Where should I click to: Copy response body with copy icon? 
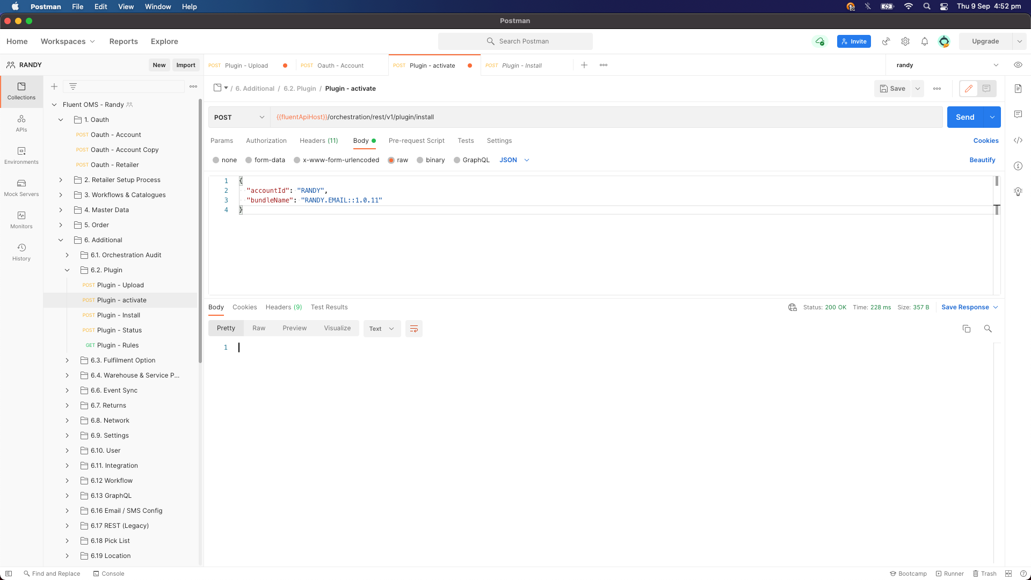pyautogui.click(x=966, y=329)
